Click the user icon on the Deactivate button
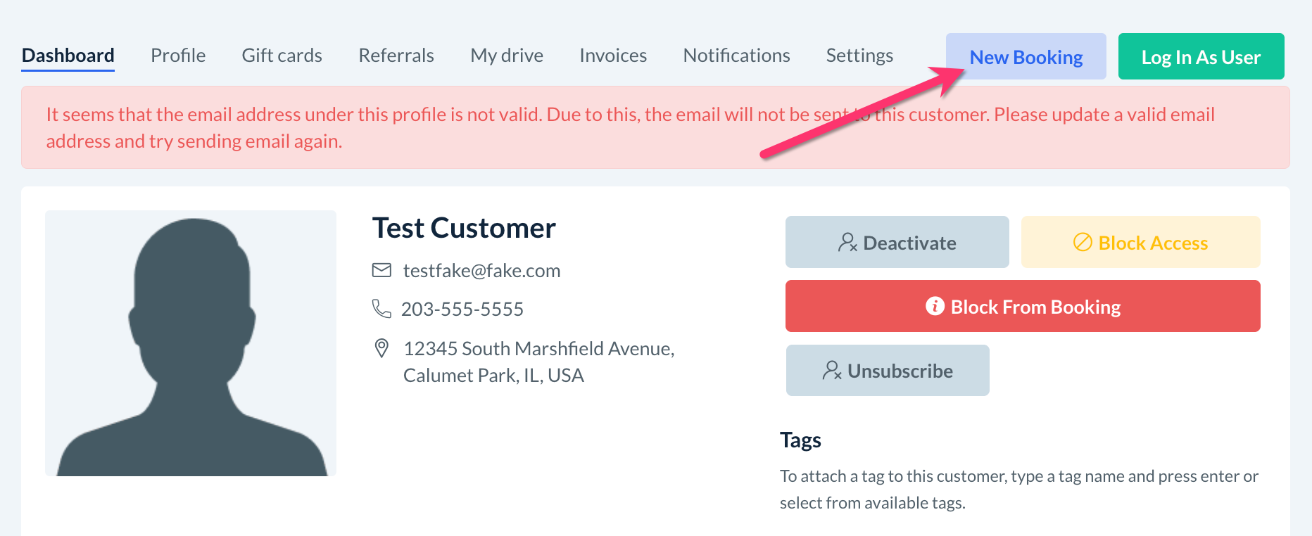 coord(847,243)
